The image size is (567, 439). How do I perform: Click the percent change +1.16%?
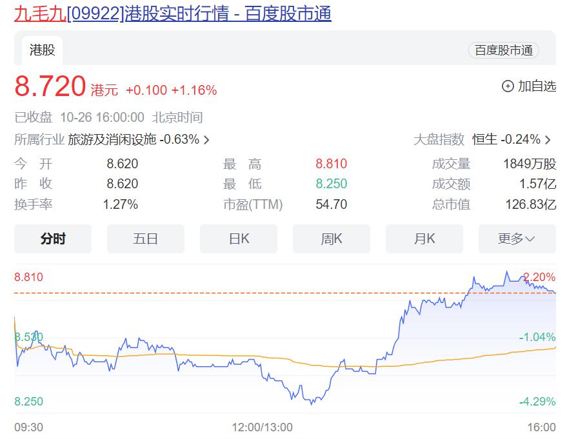[x=194, y=90]
